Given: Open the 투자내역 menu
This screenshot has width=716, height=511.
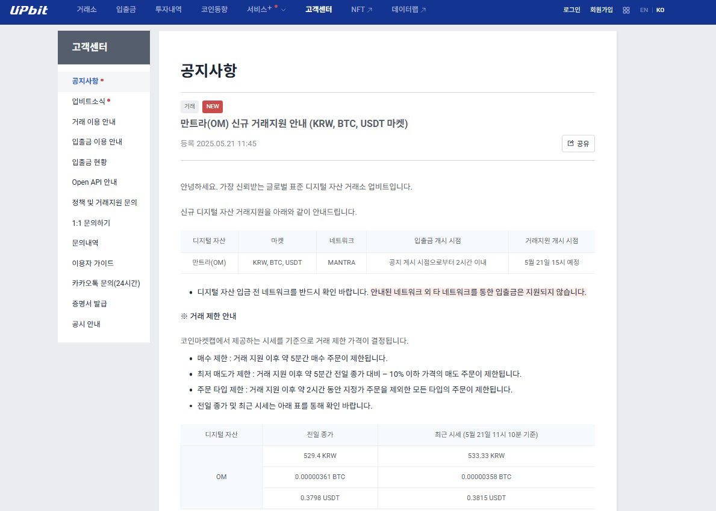Looking at the screenshot, I should pos(169,9).
